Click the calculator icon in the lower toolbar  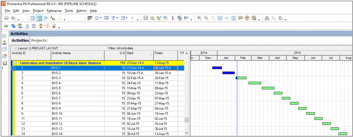point(34,26)
